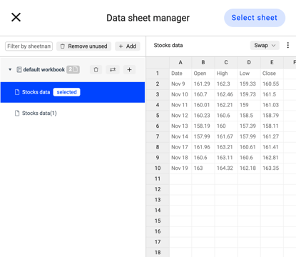Image resolution: width=296 pixels, height=257 pixels.
Task: Close the Data sheet manager dialog
Action: point(16,17)
